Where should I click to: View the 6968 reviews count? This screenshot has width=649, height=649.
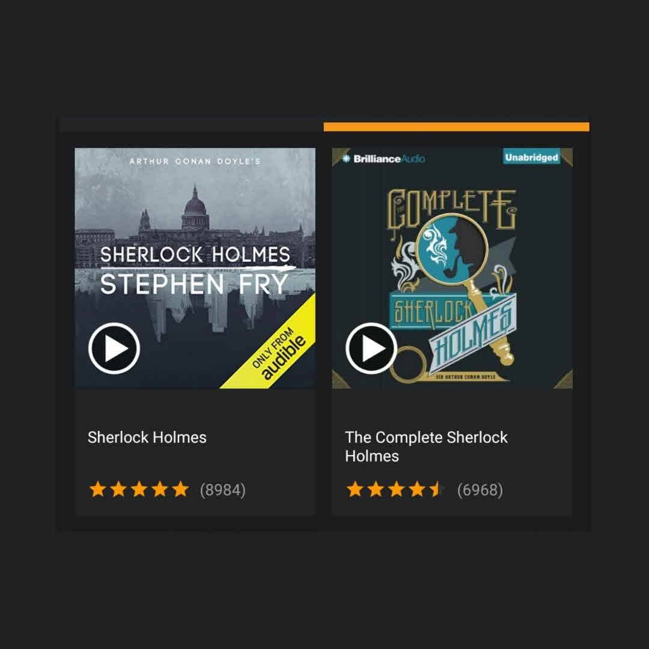[x=480, y=490]
